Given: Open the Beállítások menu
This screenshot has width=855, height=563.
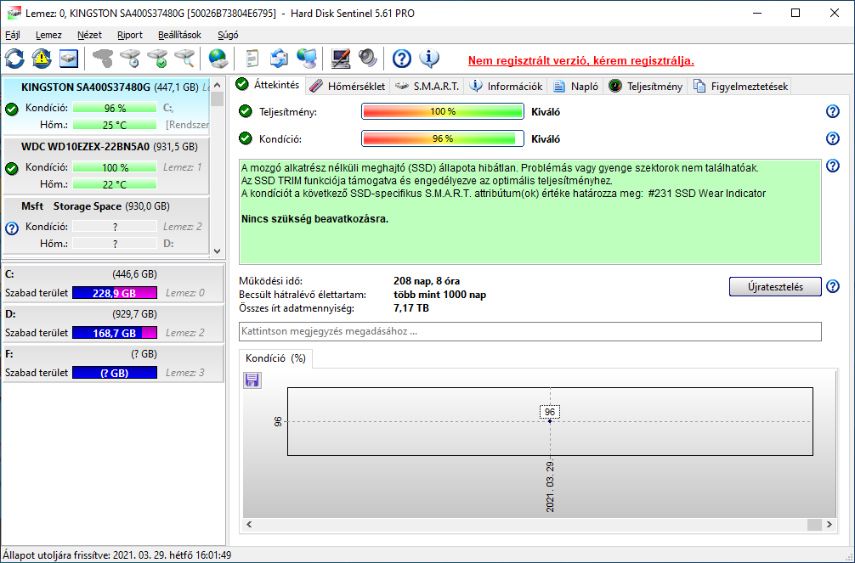Looking at the screenshot, I should click(179, 35).
